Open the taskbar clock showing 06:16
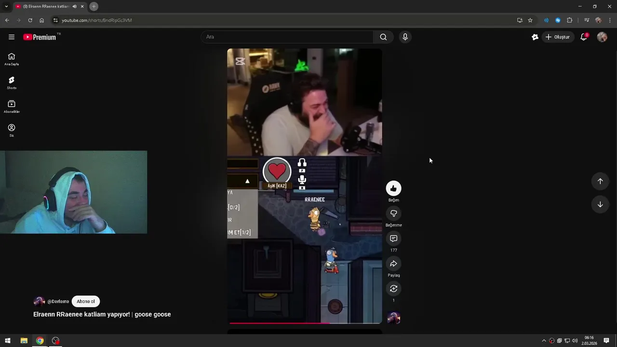This screenshot has width=617, height=347. click(x=589, y=341)
